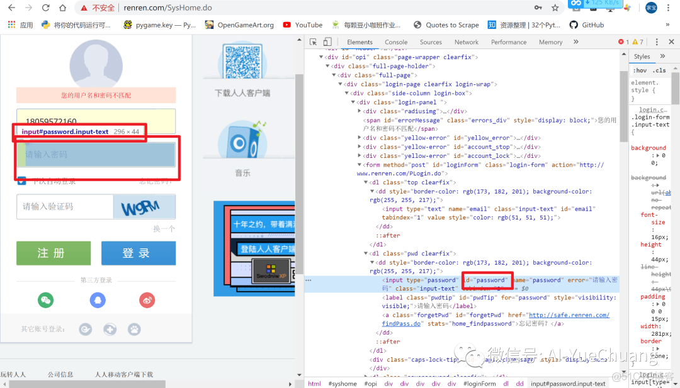Viewport: 680px width, 388px height.
Task: Toggle the .cls class editor option
Action: (x=659, y=70)
